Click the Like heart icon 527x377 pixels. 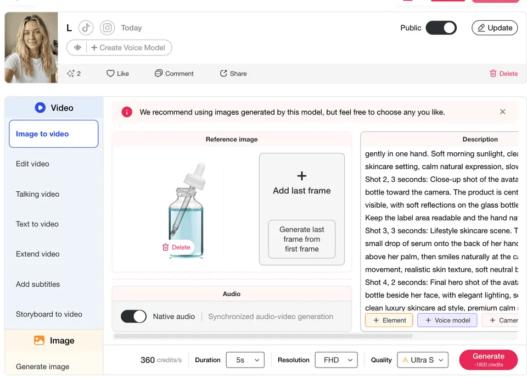coord(110,74)
